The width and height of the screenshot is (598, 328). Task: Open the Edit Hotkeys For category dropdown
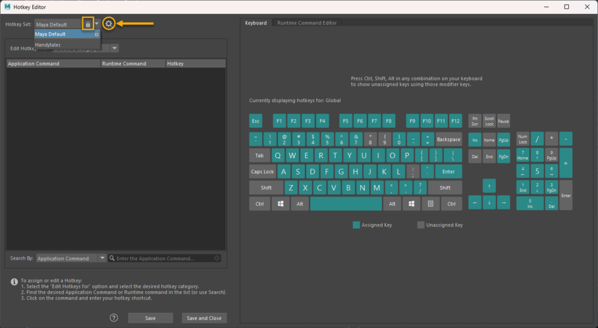(114, 48)
